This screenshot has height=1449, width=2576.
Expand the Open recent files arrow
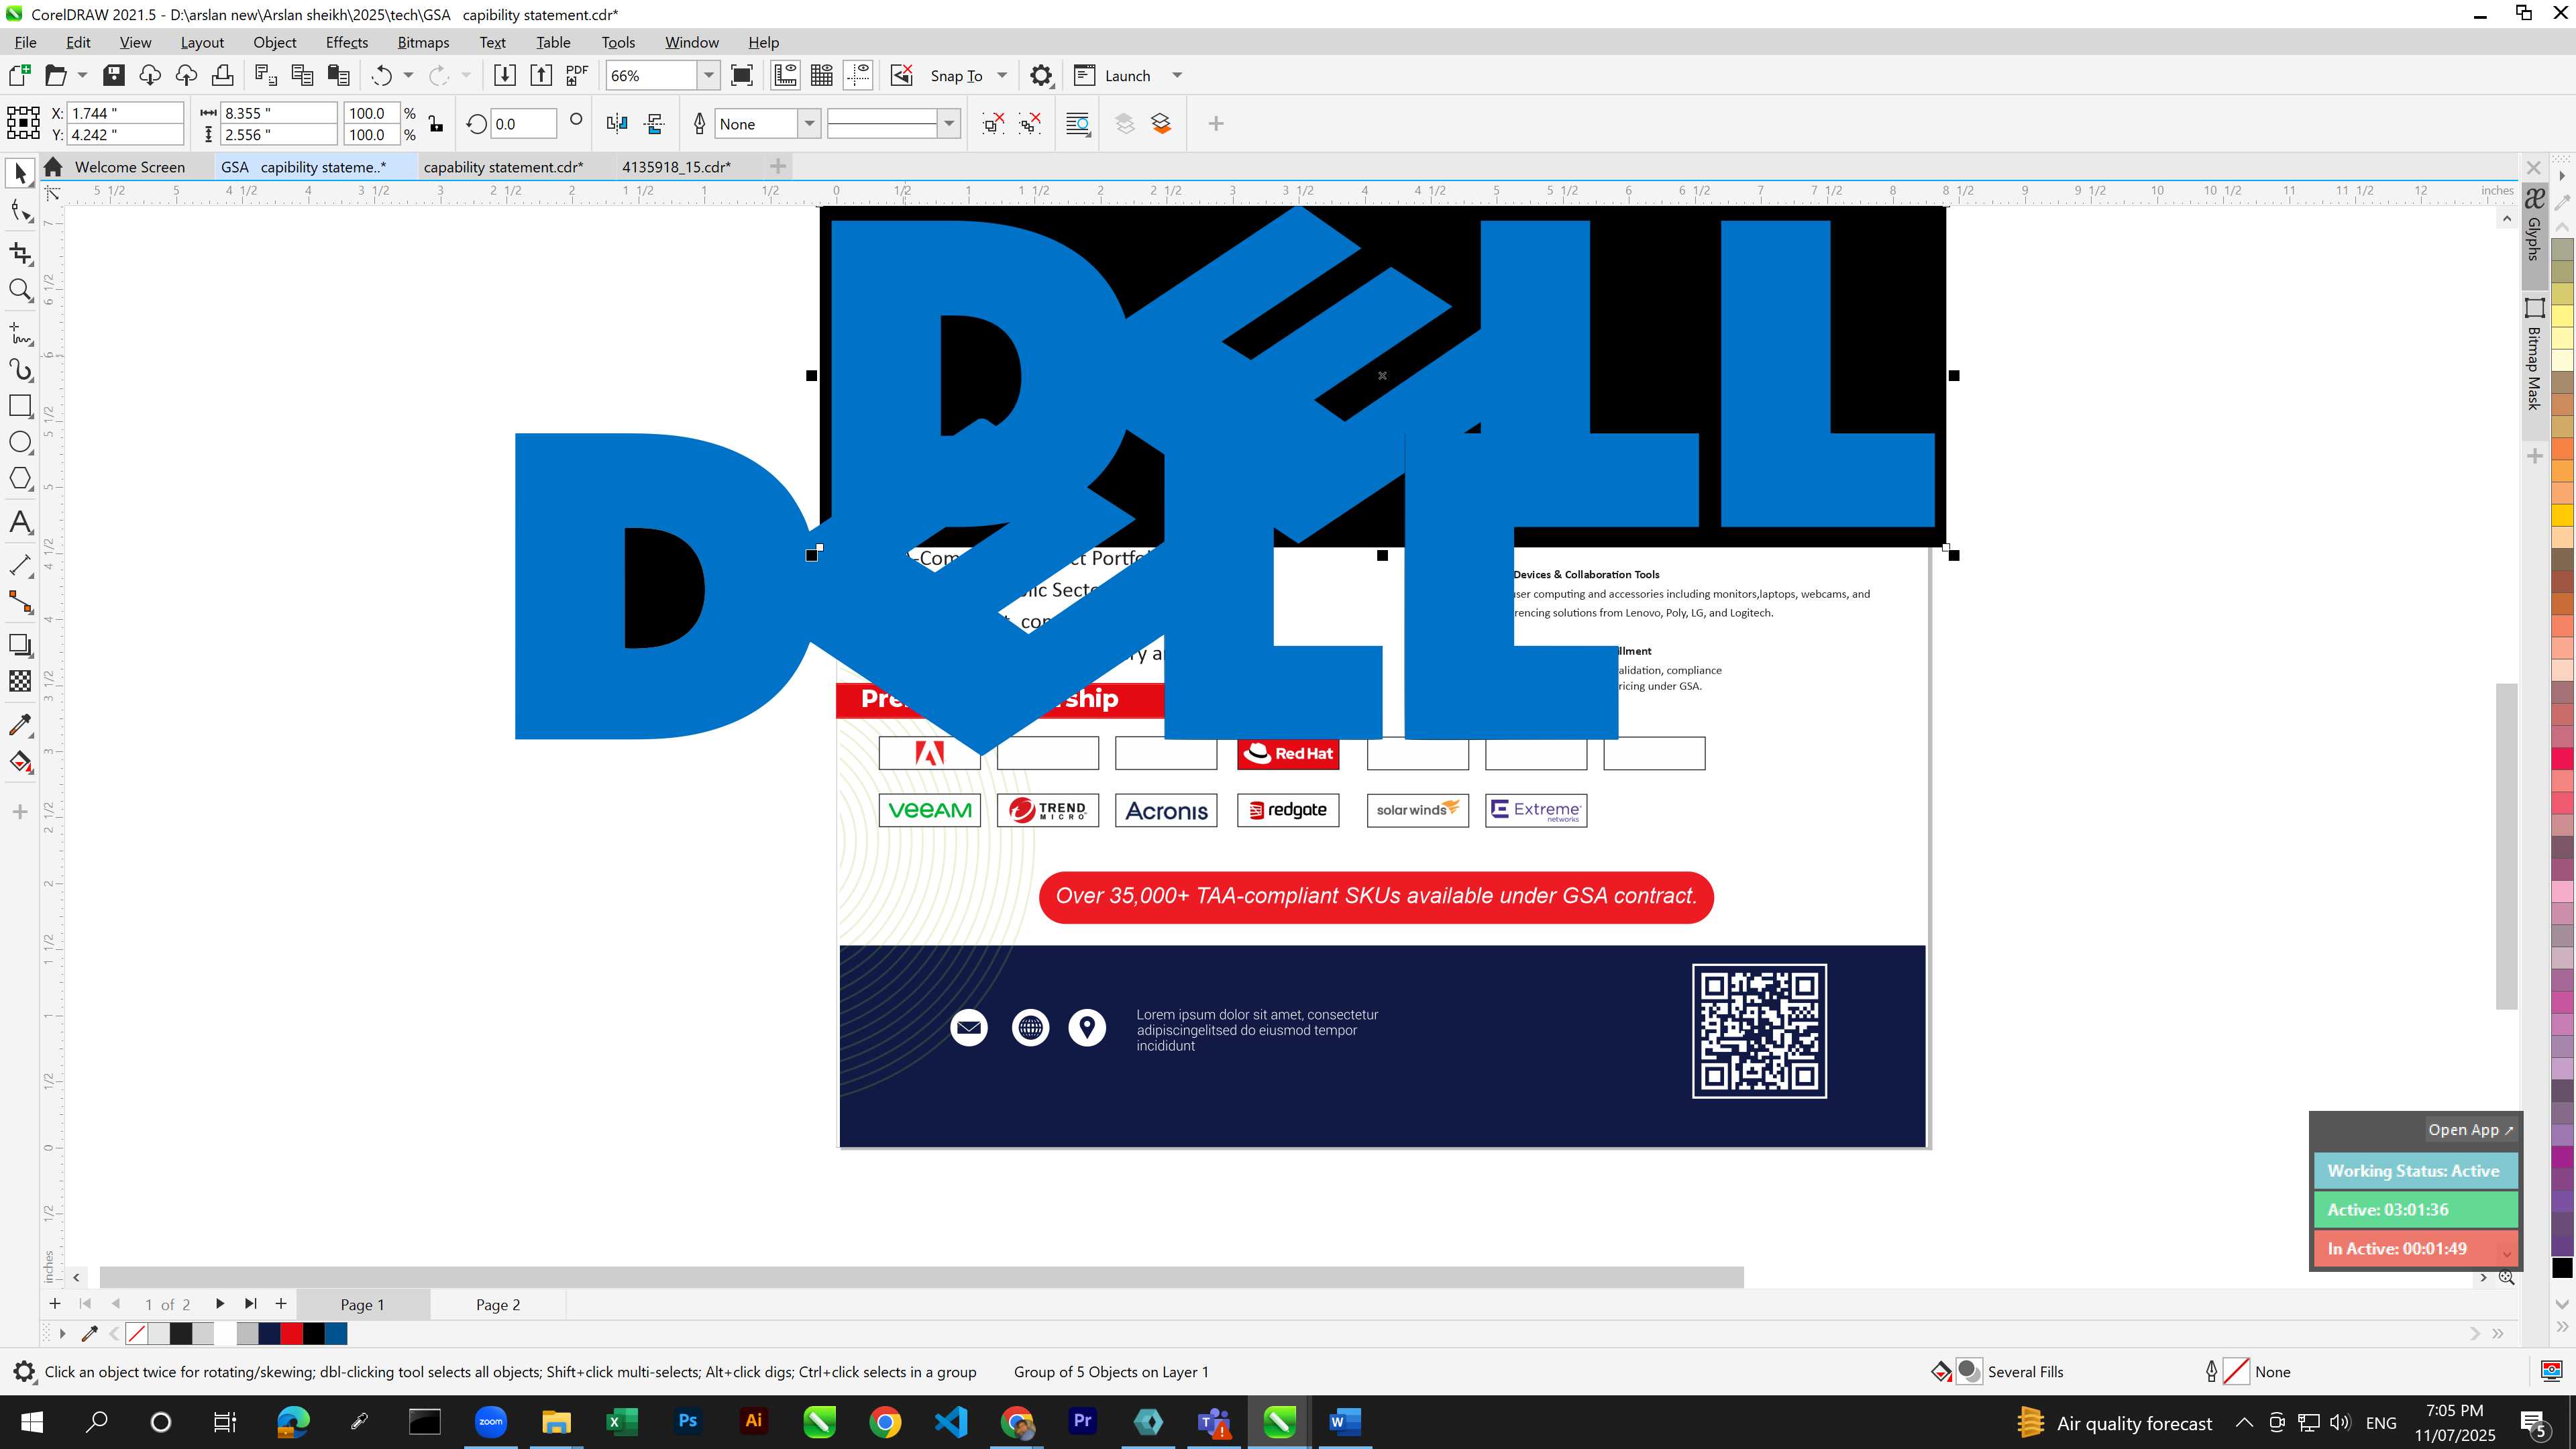pos(82,75)
